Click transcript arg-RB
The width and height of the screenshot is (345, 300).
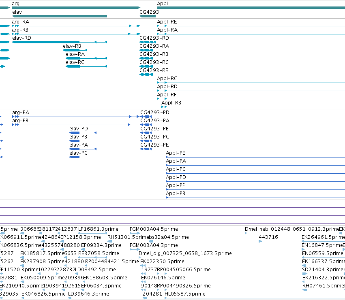click(20, 30)
